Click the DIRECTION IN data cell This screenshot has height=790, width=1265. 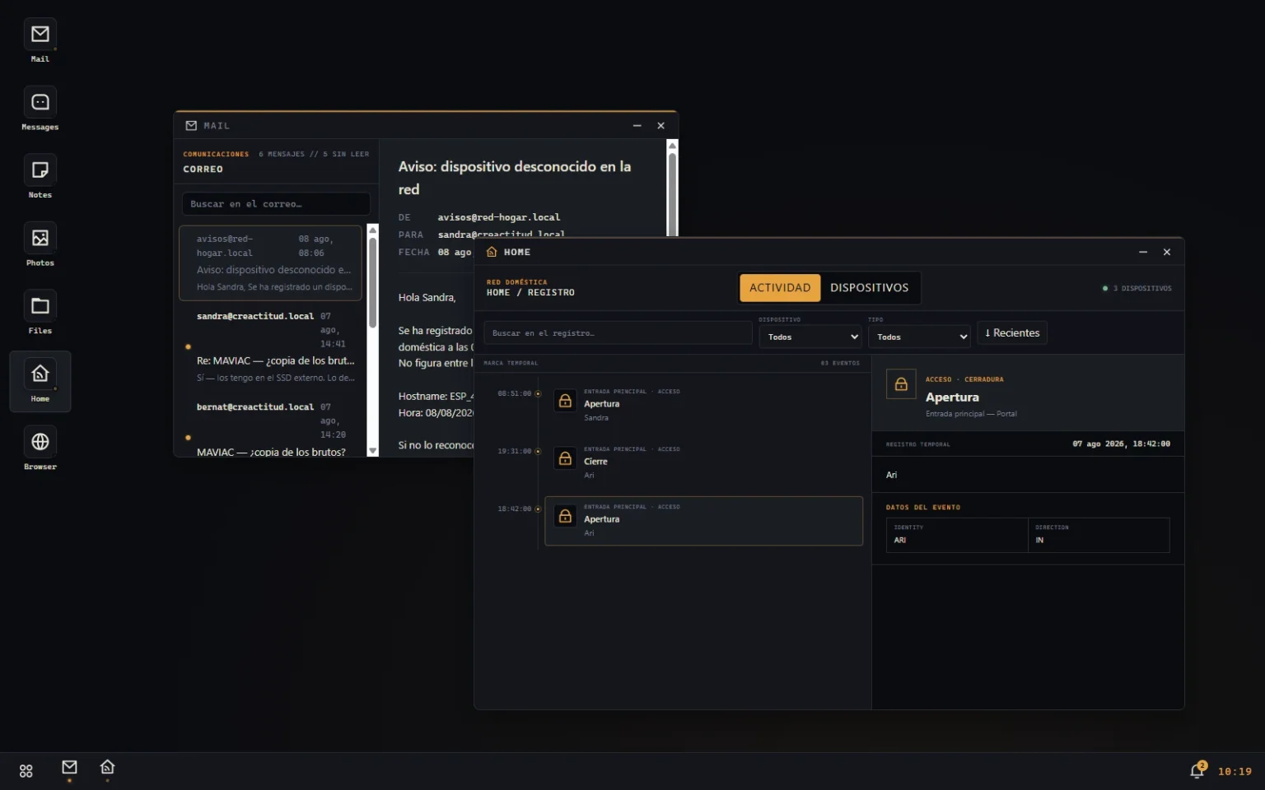pos(1099,535)
